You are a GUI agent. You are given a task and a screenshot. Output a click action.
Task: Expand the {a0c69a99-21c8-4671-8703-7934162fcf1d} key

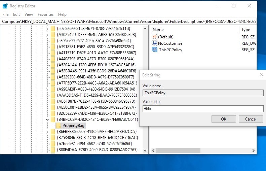[47, 29]
